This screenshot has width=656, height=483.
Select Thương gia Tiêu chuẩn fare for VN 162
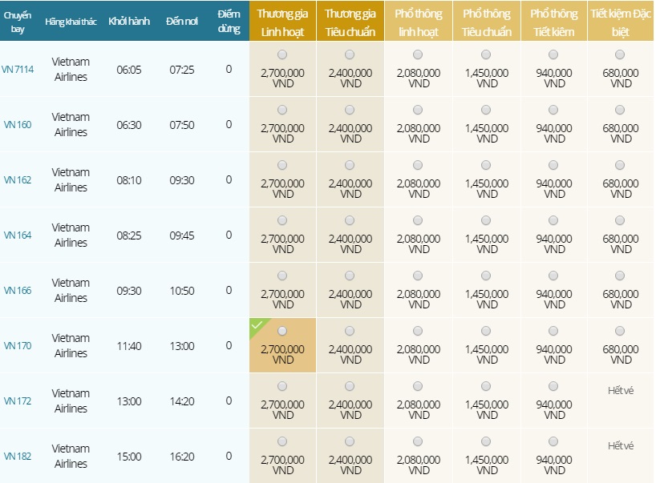pos(350,165)
